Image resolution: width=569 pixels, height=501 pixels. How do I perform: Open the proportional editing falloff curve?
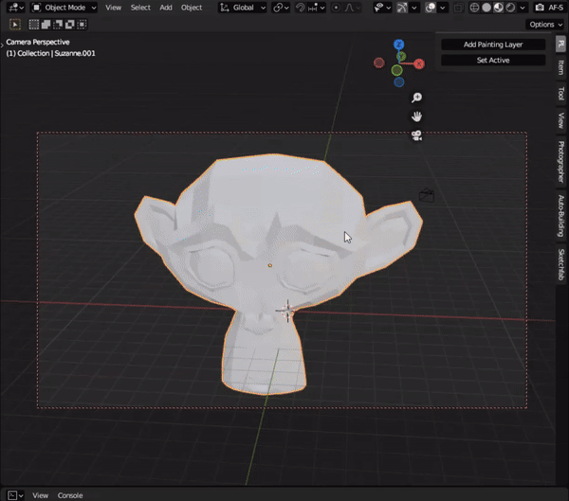point(352,8)
